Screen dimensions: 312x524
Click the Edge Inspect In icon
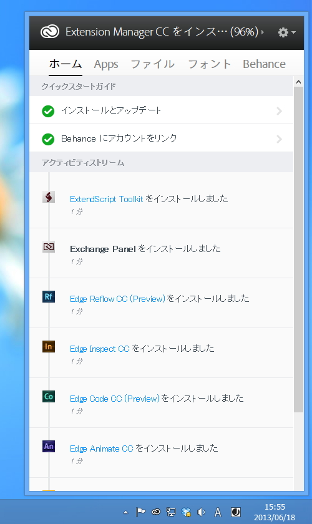(x=49, y=347)
